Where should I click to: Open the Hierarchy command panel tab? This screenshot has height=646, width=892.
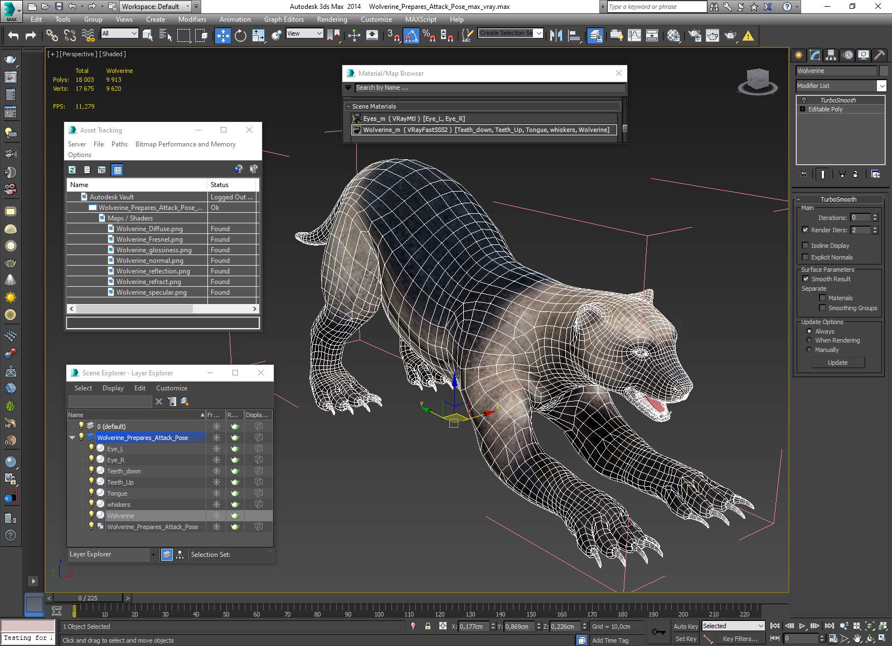[x=831, y=55]
